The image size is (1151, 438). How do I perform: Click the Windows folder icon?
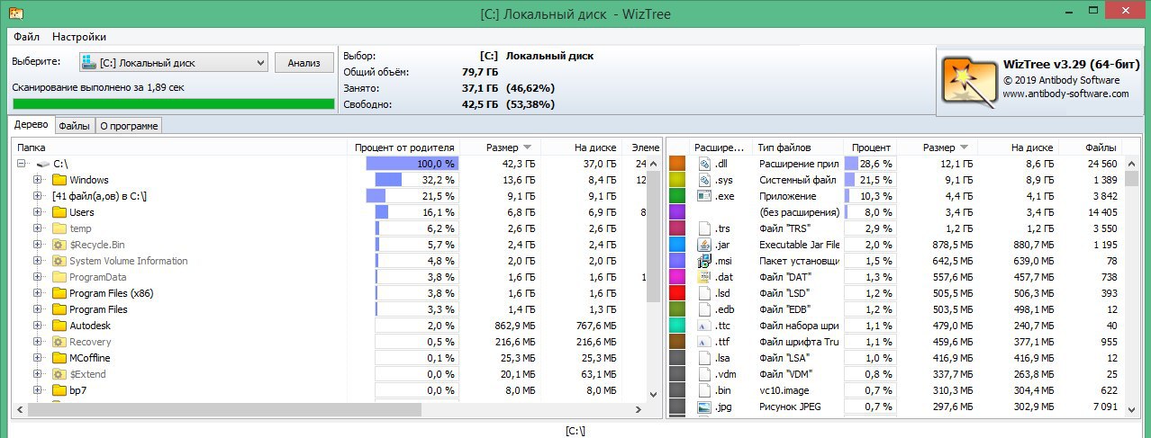click(59, 180)
